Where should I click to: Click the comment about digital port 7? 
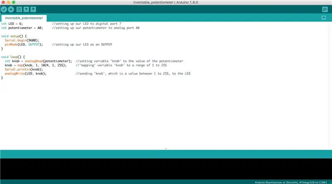(87, 24)
